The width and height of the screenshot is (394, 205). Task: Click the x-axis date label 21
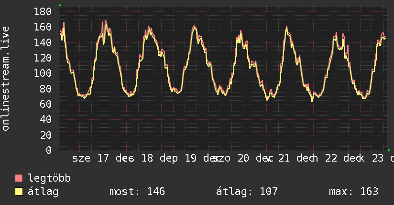click(284, 158)
